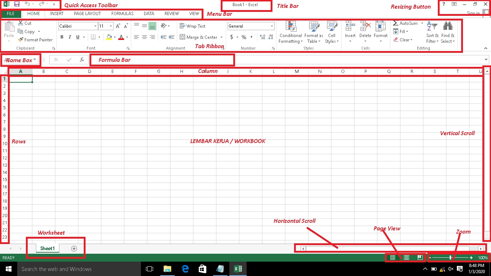Switch to Normal view in status bar
491x276 pixels.
click(393, 258)
